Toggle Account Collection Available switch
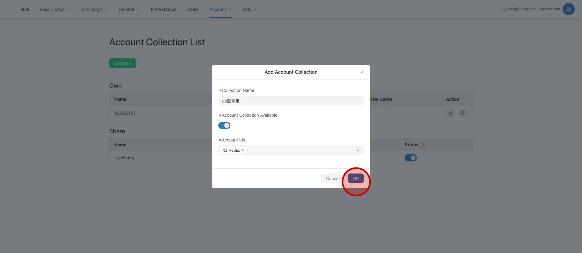 tap(224, 125)
